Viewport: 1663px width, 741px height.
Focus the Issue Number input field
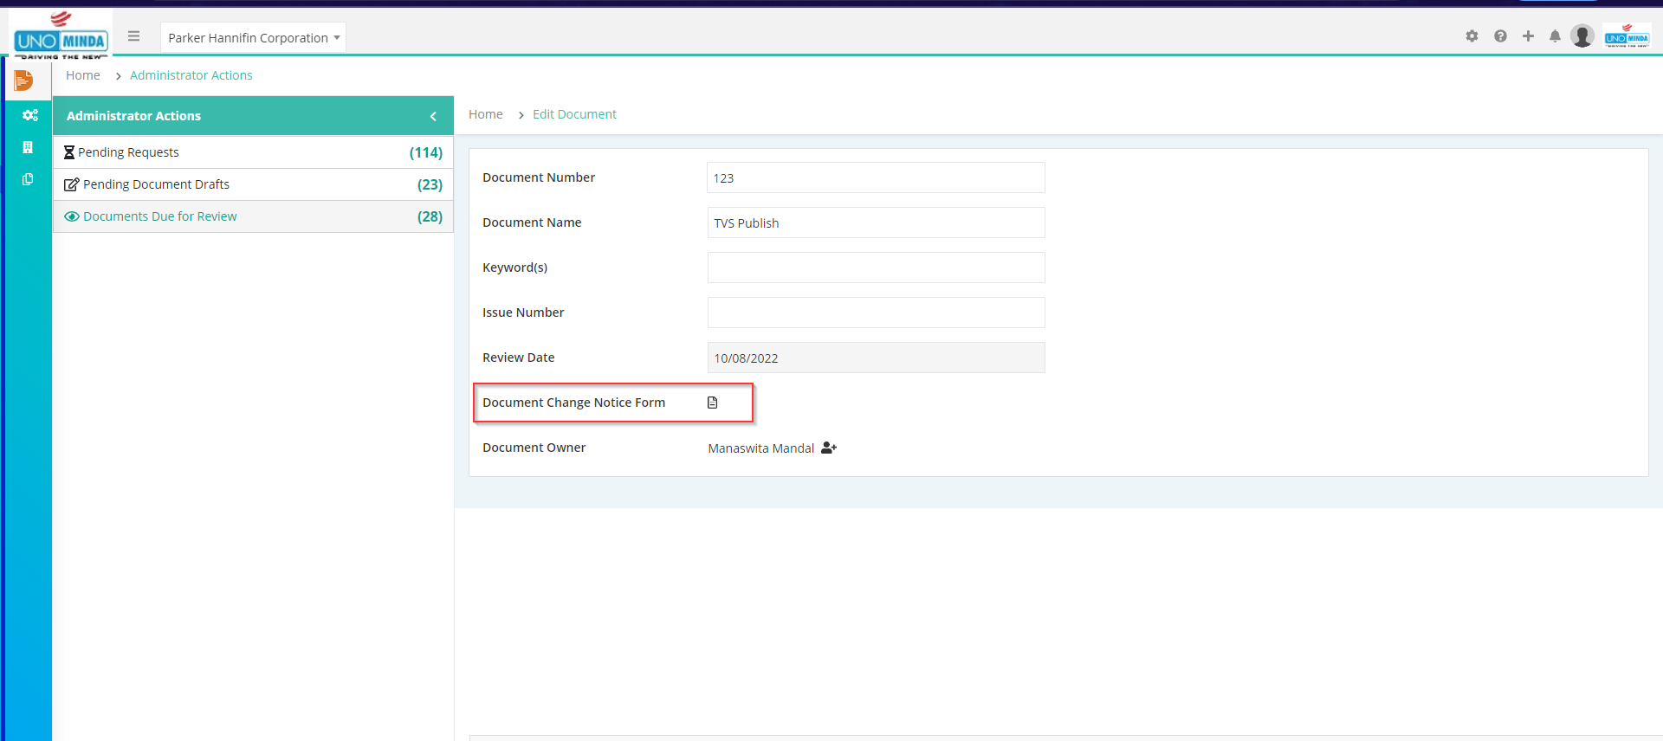coord(876,313)
